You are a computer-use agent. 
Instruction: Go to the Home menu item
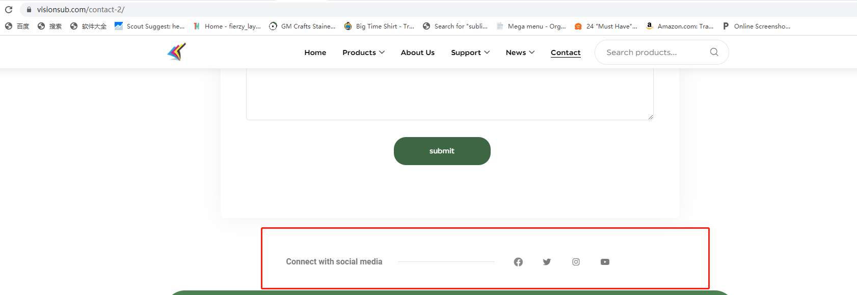point(315,52)
